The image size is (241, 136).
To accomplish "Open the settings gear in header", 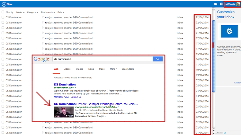I will click(x=221, y=4).
